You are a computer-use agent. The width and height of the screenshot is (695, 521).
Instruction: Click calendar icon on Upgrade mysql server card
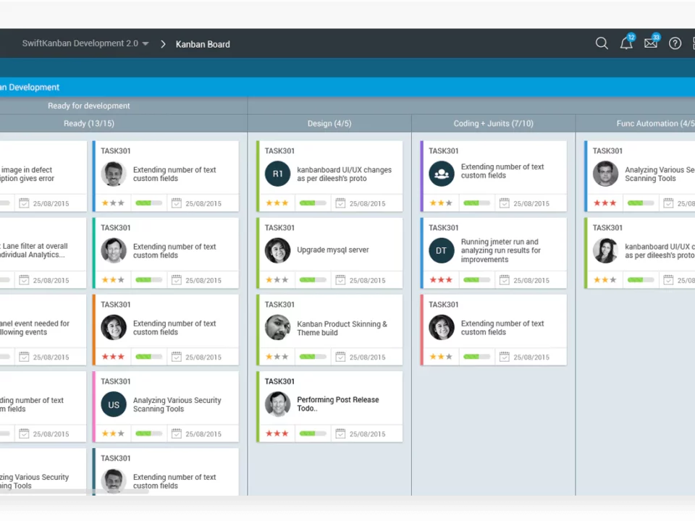[340, 280]
